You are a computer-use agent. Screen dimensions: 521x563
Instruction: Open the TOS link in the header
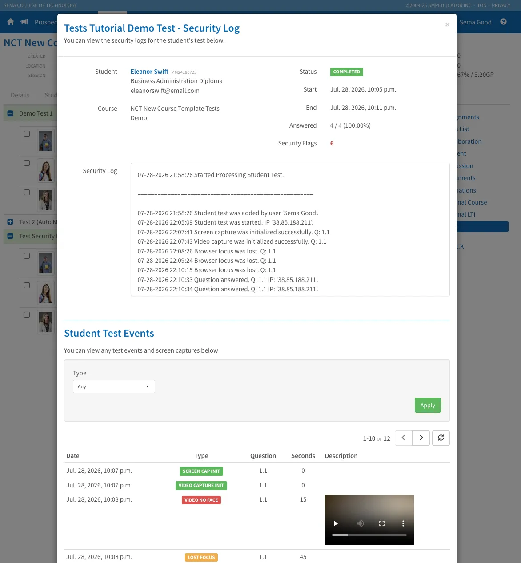coord(482,5)
